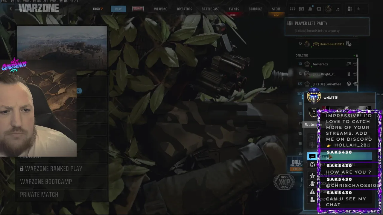
Task: Click the remove friend icon
Action: (x=312, y=200)
